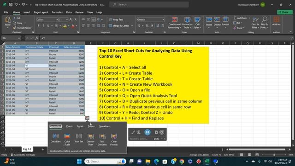Apply Icon Set quick analysis formatting
Screen dimensions: 295x166
pos(79,138)
